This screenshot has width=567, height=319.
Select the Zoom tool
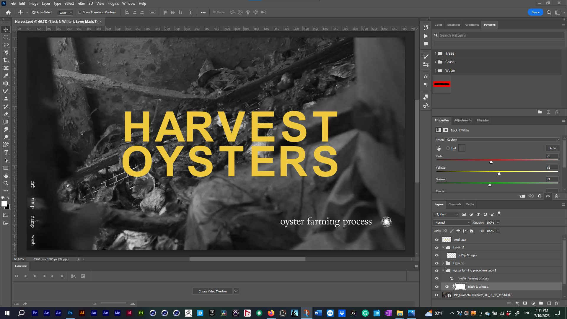pos(6,183)
